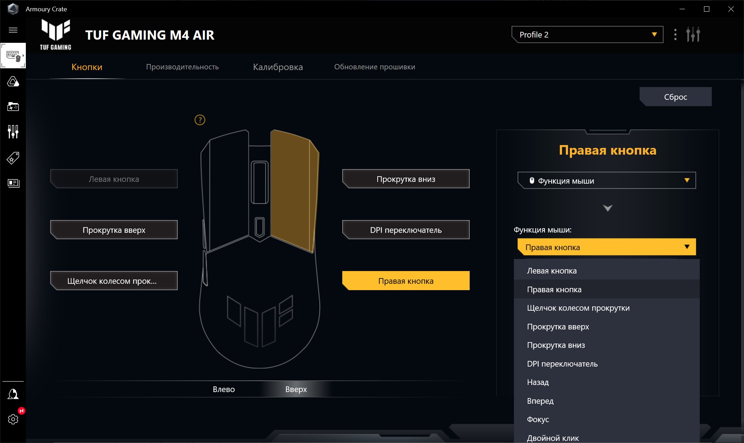Click the help question mark icon
This screenshot has height=443, width=744.
click(200, 120)
